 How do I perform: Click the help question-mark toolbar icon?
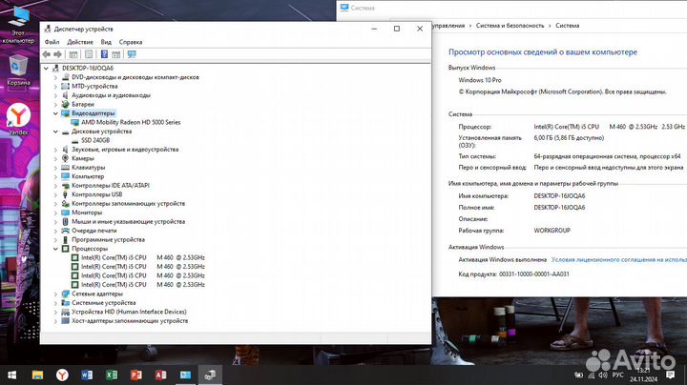104,54
